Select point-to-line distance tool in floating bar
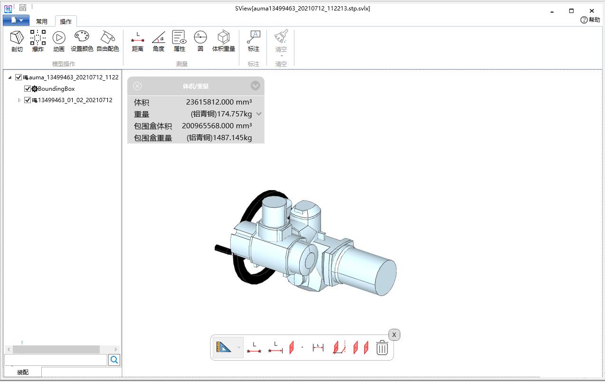The image size is (605, 382). [x=275, y=348]
